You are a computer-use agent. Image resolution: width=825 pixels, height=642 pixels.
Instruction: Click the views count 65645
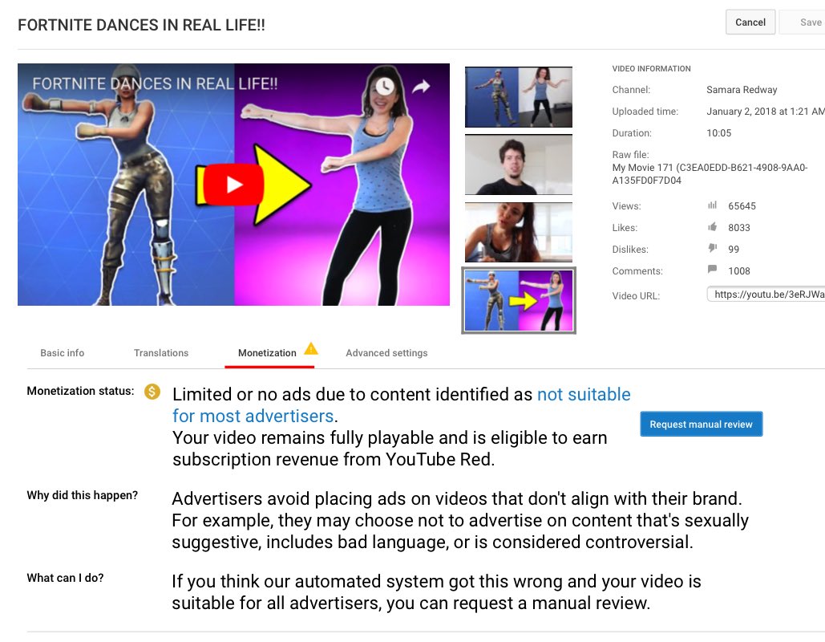742,206
